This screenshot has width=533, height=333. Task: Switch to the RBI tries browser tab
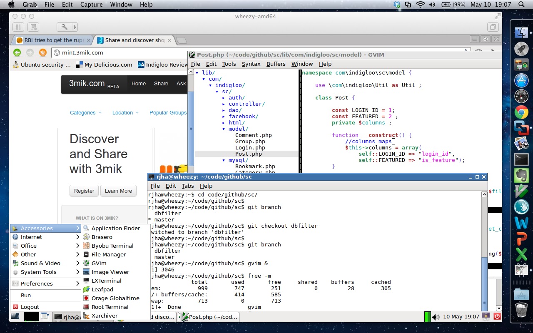pos(52,40)
